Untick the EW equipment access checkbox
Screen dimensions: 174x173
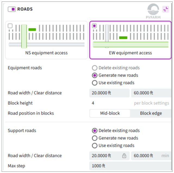click(x=94, y=26)
